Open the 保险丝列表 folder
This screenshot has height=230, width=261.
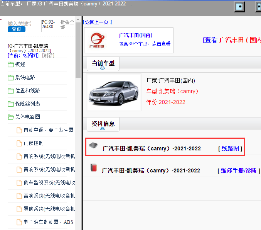11,104
